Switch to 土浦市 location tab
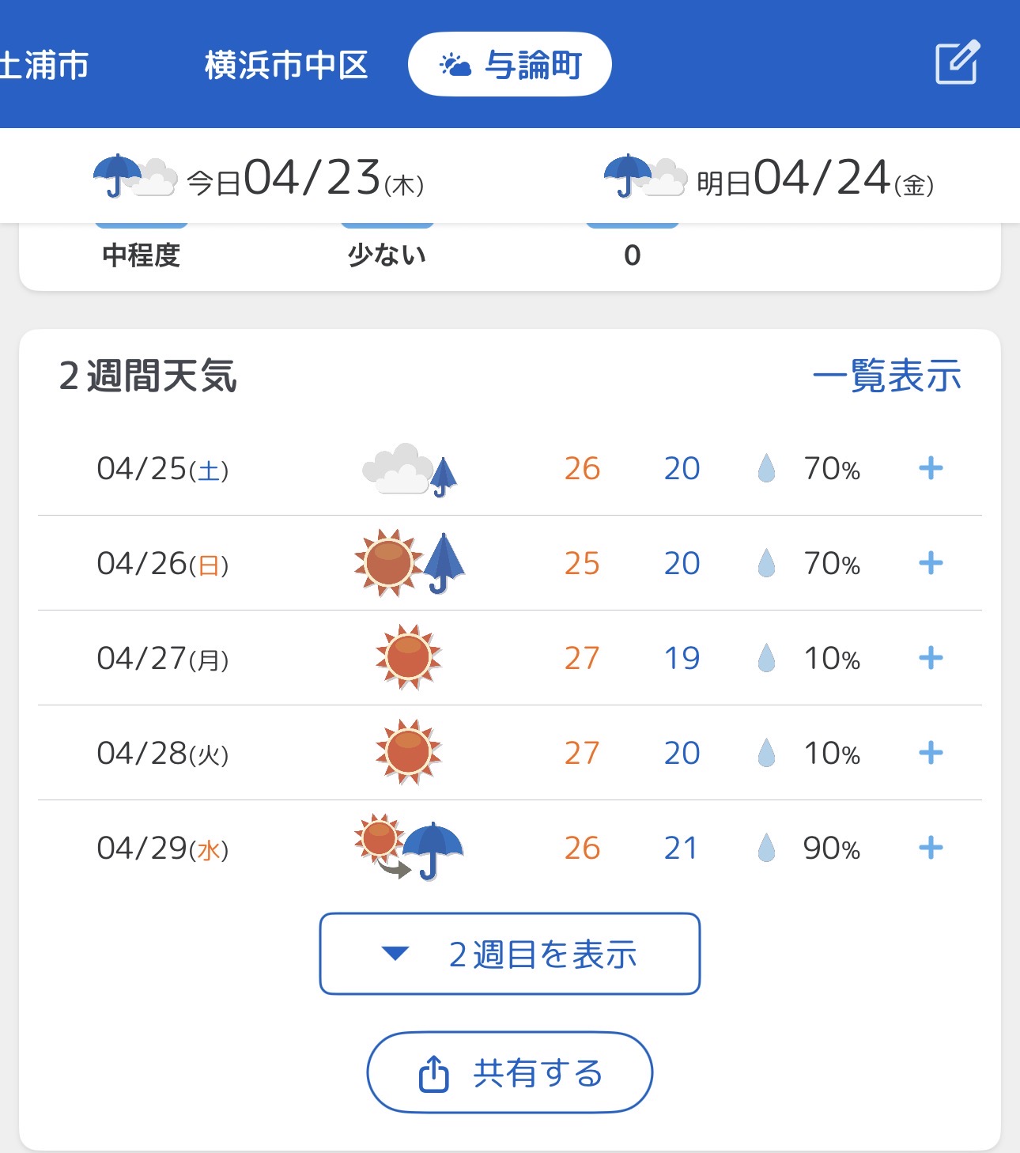Viewport: 1020px width, 1153px height. pyautogui.click(x=44, y=65)
